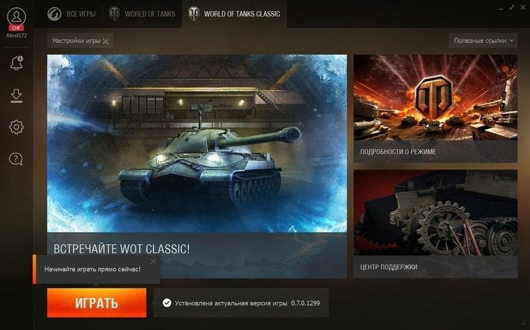Open the Центр поддержки tile
Viewport: 530px width, 330px height.
point(435,224)
